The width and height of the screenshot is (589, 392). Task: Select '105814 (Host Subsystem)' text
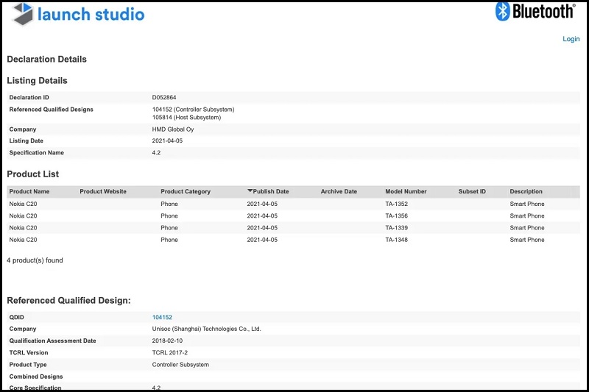(x=186, y=118)
